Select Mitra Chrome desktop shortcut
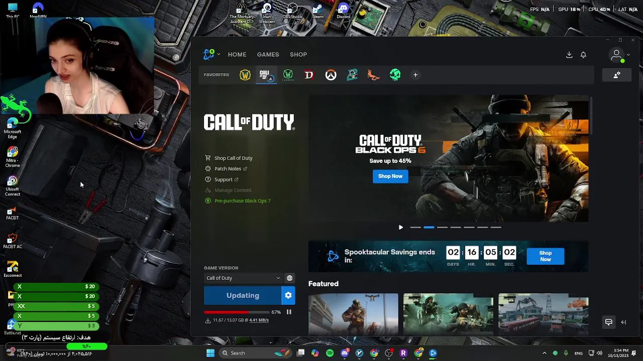Viewport: 643px width, 361px height. tap(13, 157)
